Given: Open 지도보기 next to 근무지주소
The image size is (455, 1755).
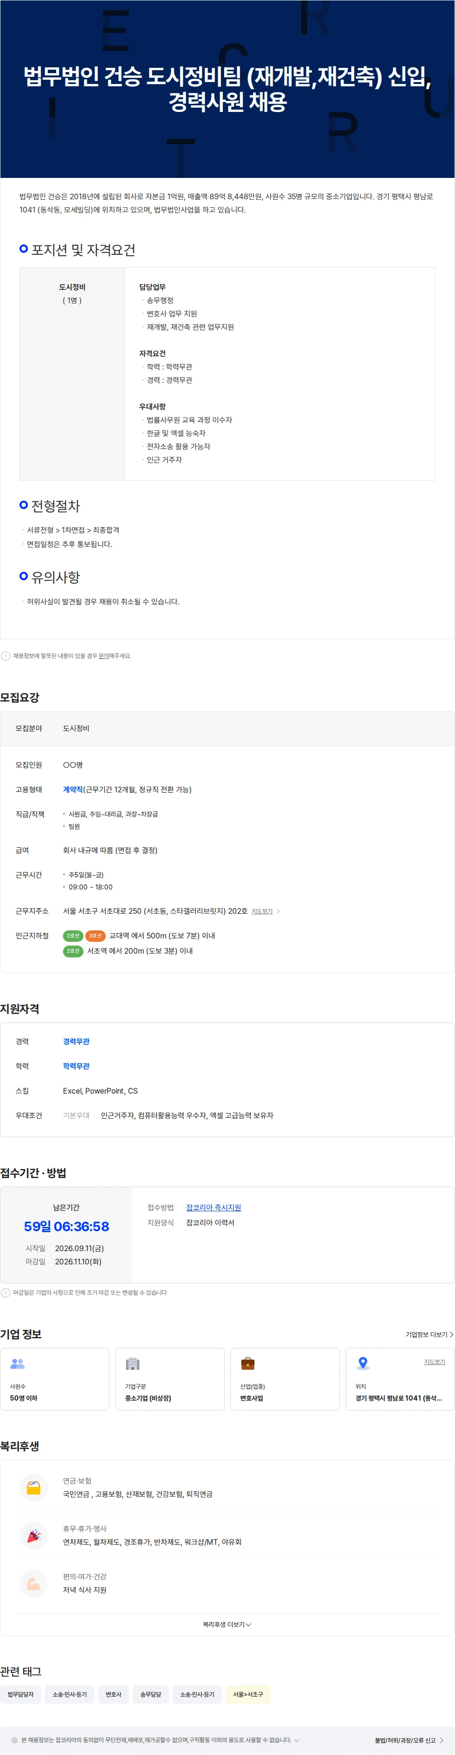Looking at the screenshot, I should [265, 911].
